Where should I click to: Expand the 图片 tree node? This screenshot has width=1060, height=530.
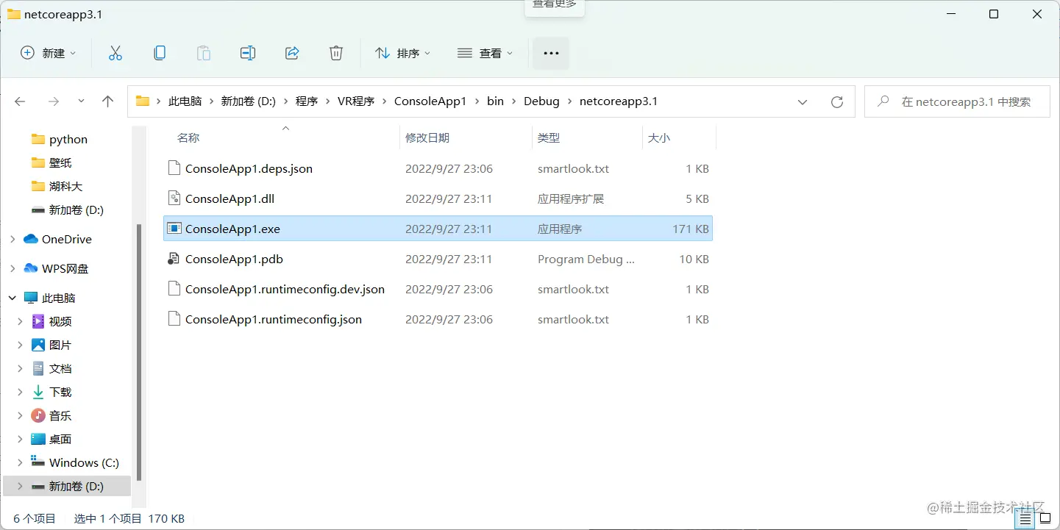click(20, 345)
